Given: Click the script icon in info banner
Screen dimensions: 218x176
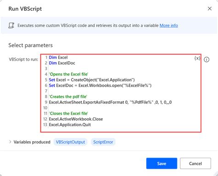Looking at the screenshot, I should [x=11, y=26].
